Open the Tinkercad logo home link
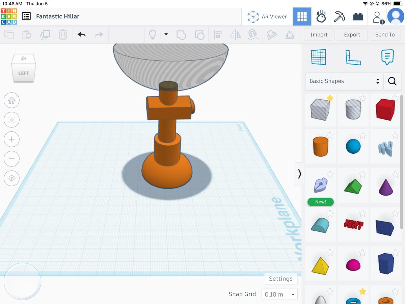 click(9, 16)
